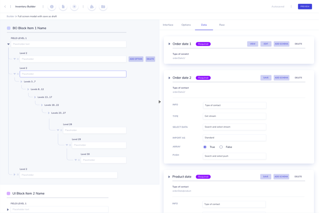Click drag handle of Level 2 row beside ADD OPTION
The image size is (319, 213).
pos(18,59)
